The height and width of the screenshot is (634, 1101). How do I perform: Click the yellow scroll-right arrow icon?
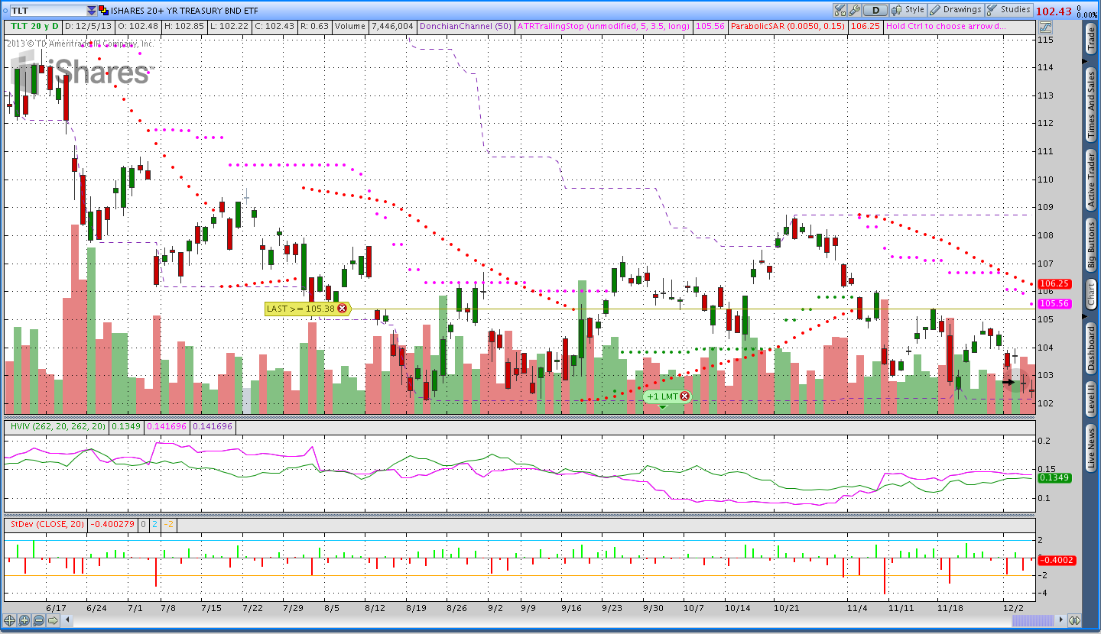[53, 620]
